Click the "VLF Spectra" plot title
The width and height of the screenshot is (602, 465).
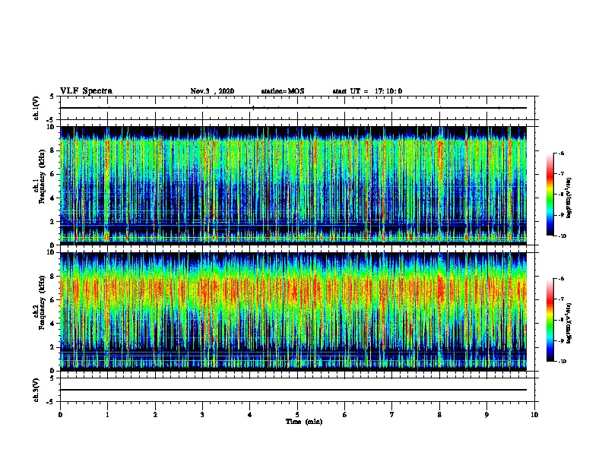coord(86,91)
